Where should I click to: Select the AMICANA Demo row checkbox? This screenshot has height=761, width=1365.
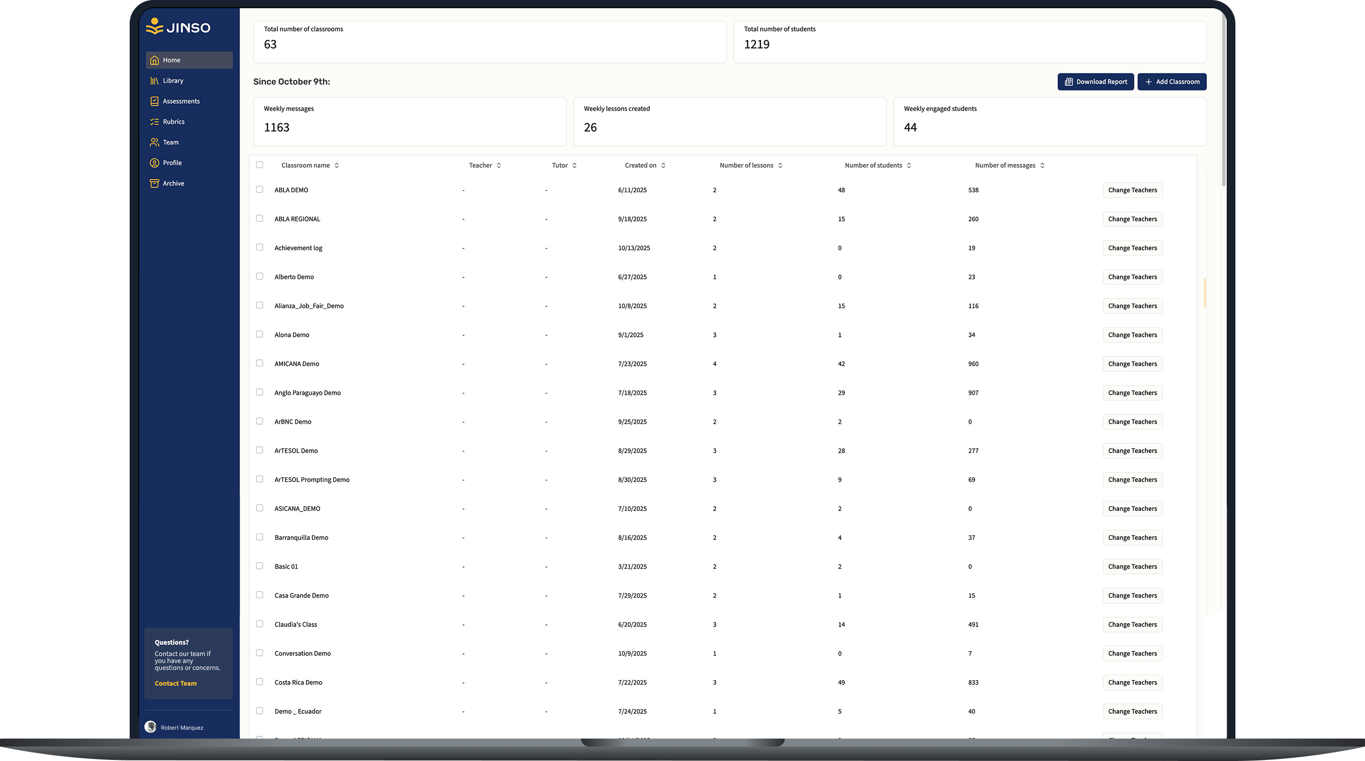260,363
